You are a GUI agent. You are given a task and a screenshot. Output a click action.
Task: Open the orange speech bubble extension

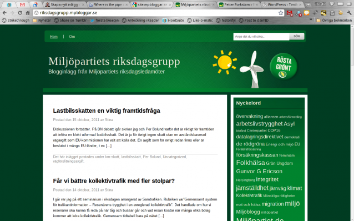click(x=307, y=13)
